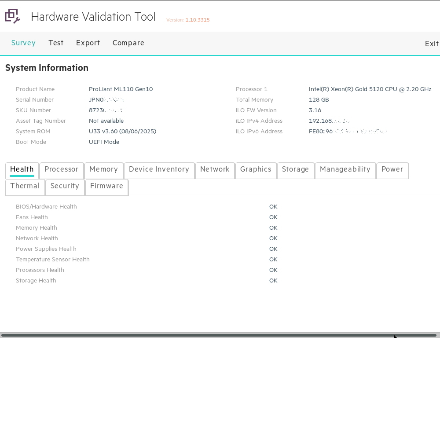This screenshot has width=440, height=440.
Task: Show the Device Inventory tab
Action: (x=159, y=171)
